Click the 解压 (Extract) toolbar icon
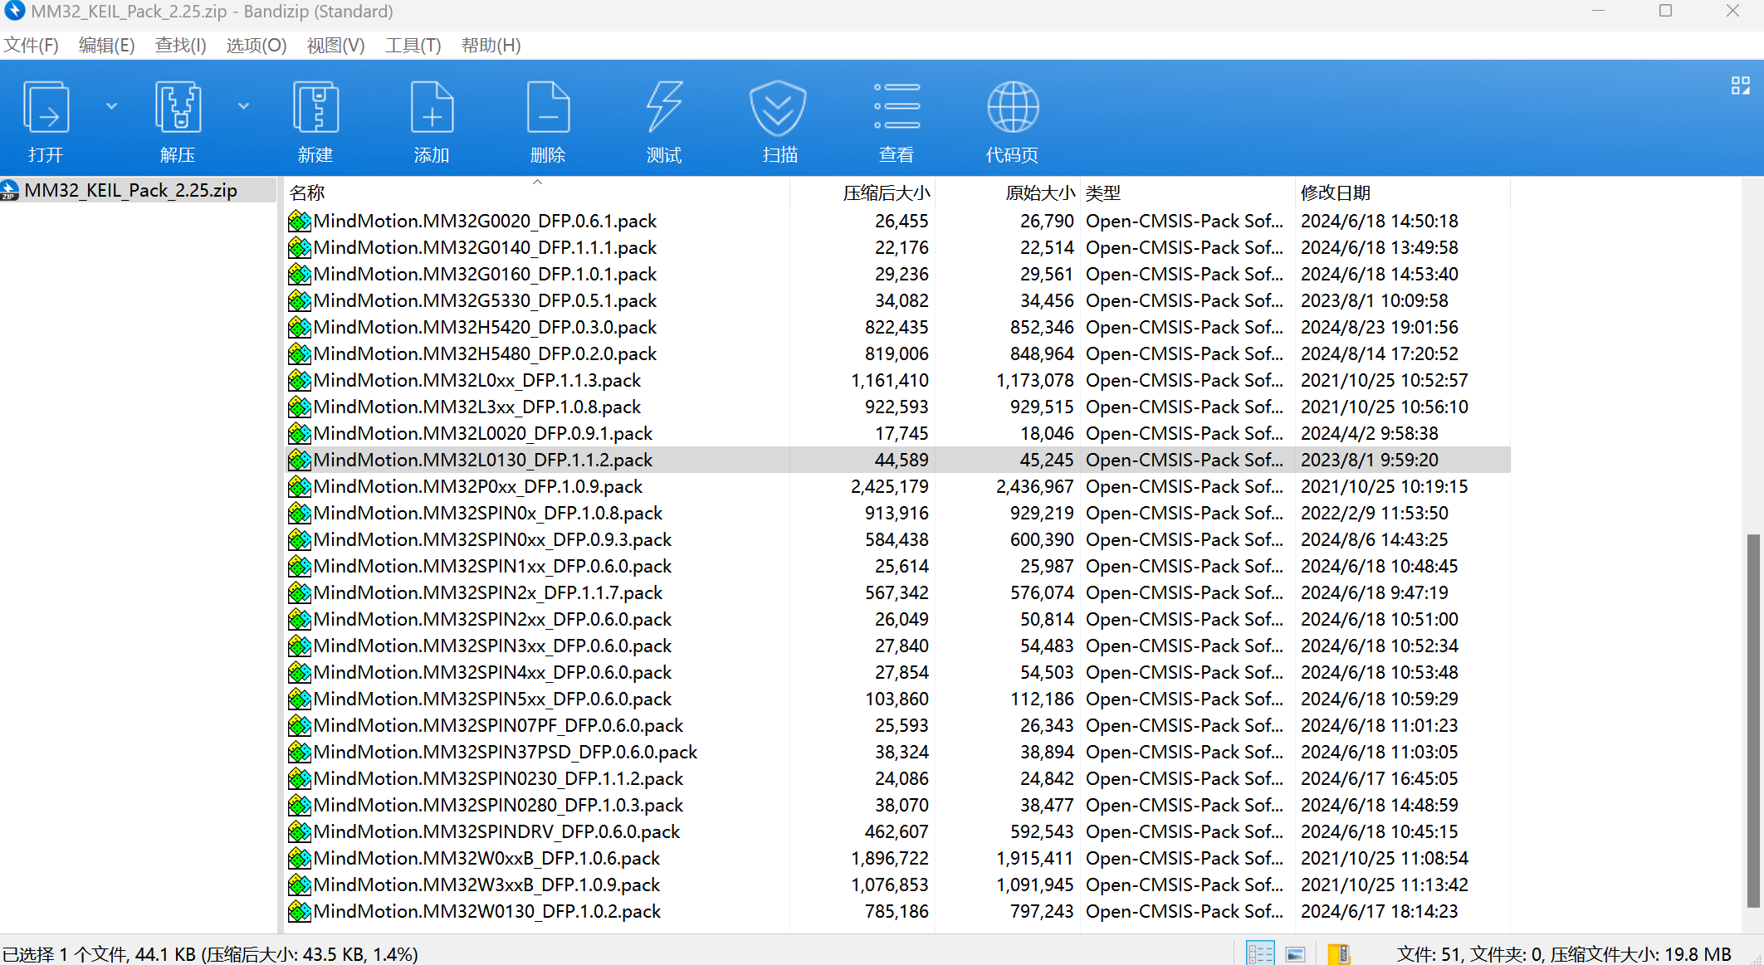This screenshot has width=1764, height=965. click(178, 108)
